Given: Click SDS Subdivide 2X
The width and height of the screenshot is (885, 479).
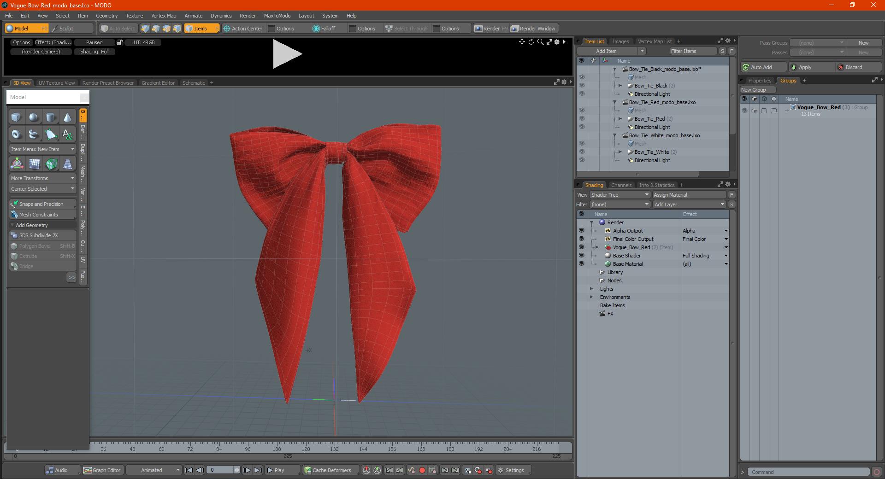Looking at the screenshot, I should 43,235.
